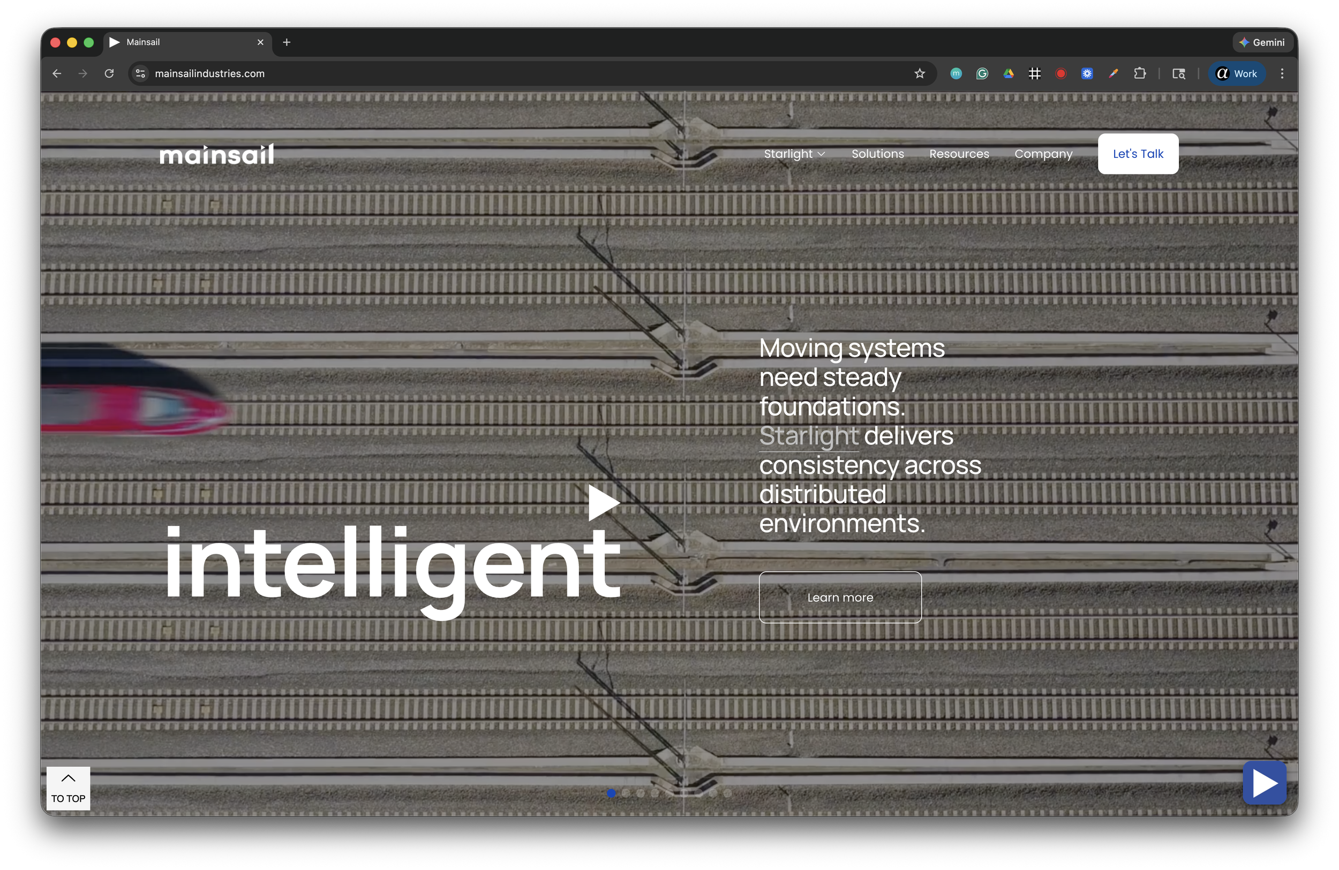The image size is (1339, 870).
Task: Open the Solutions menu item
Action: tap(878, 154)
